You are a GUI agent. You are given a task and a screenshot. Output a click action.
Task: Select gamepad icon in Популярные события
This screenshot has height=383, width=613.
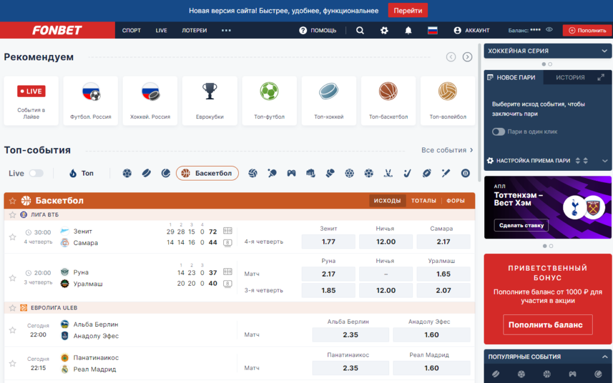(572, 374)
